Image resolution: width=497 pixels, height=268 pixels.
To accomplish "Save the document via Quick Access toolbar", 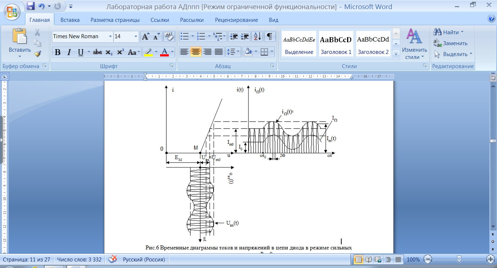I will [x=31, y=6].
